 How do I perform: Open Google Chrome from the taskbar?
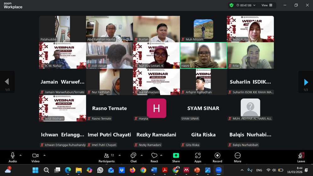click(x=143, y=170)
